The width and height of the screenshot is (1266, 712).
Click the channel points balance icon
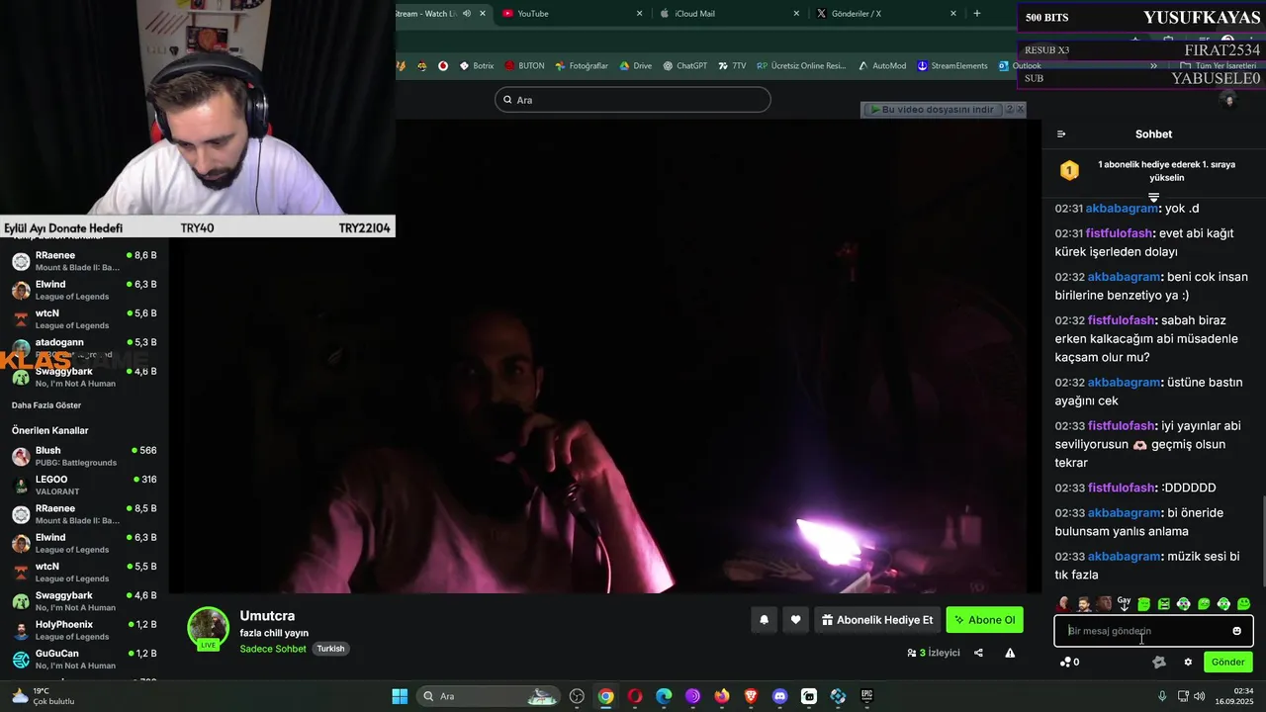tap(1066, 662)
